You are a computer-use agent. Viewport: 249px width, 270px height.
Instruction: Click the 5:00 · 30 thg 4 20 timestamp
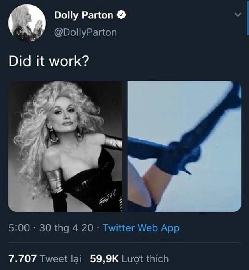[x=51, y=228]
